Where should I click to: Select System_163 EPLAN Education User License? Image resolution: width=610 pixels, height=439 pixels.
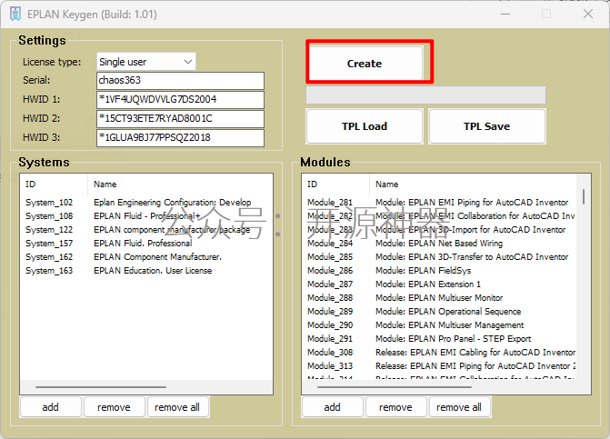[x=145, y=270]
